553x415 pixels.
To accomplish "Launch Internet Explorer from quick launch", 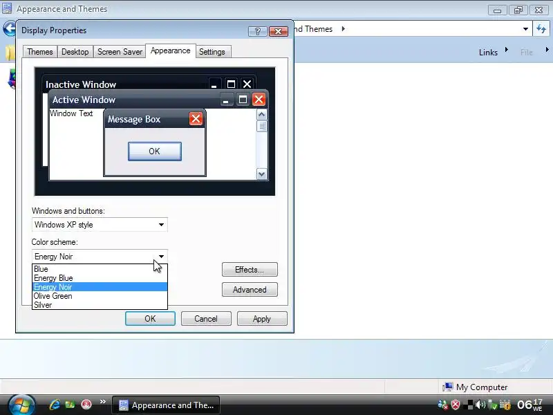I will pos(55,405).
